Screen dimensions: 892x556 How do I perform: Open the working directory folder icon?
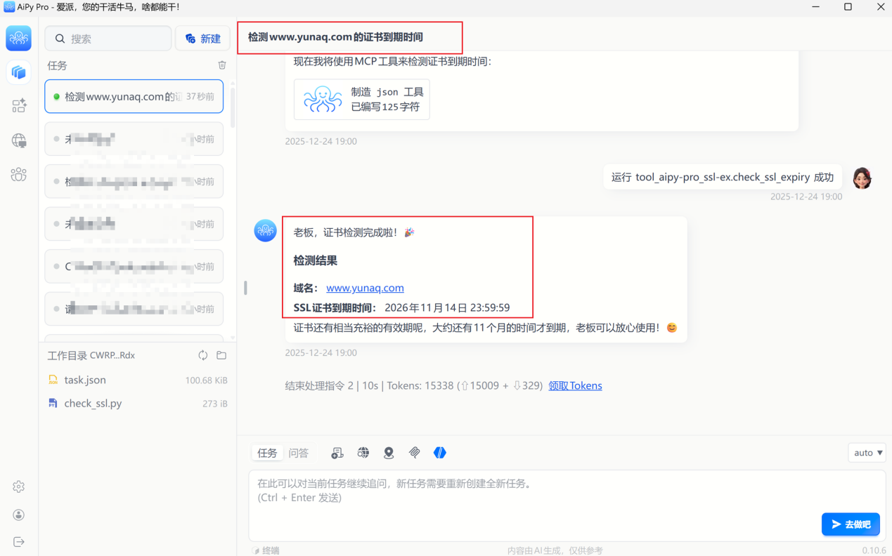[221, 355]
